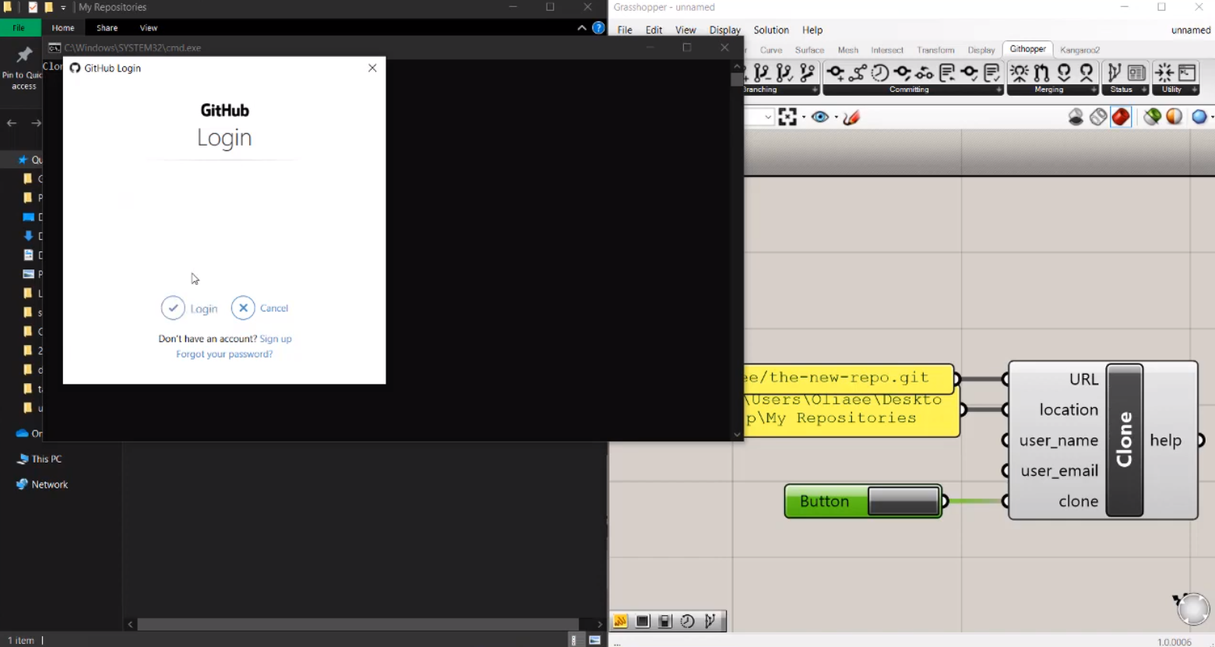1215x647 pixels.
Task: Select the branch-with-minus icon in Branching panel
Action: point(762,73)
